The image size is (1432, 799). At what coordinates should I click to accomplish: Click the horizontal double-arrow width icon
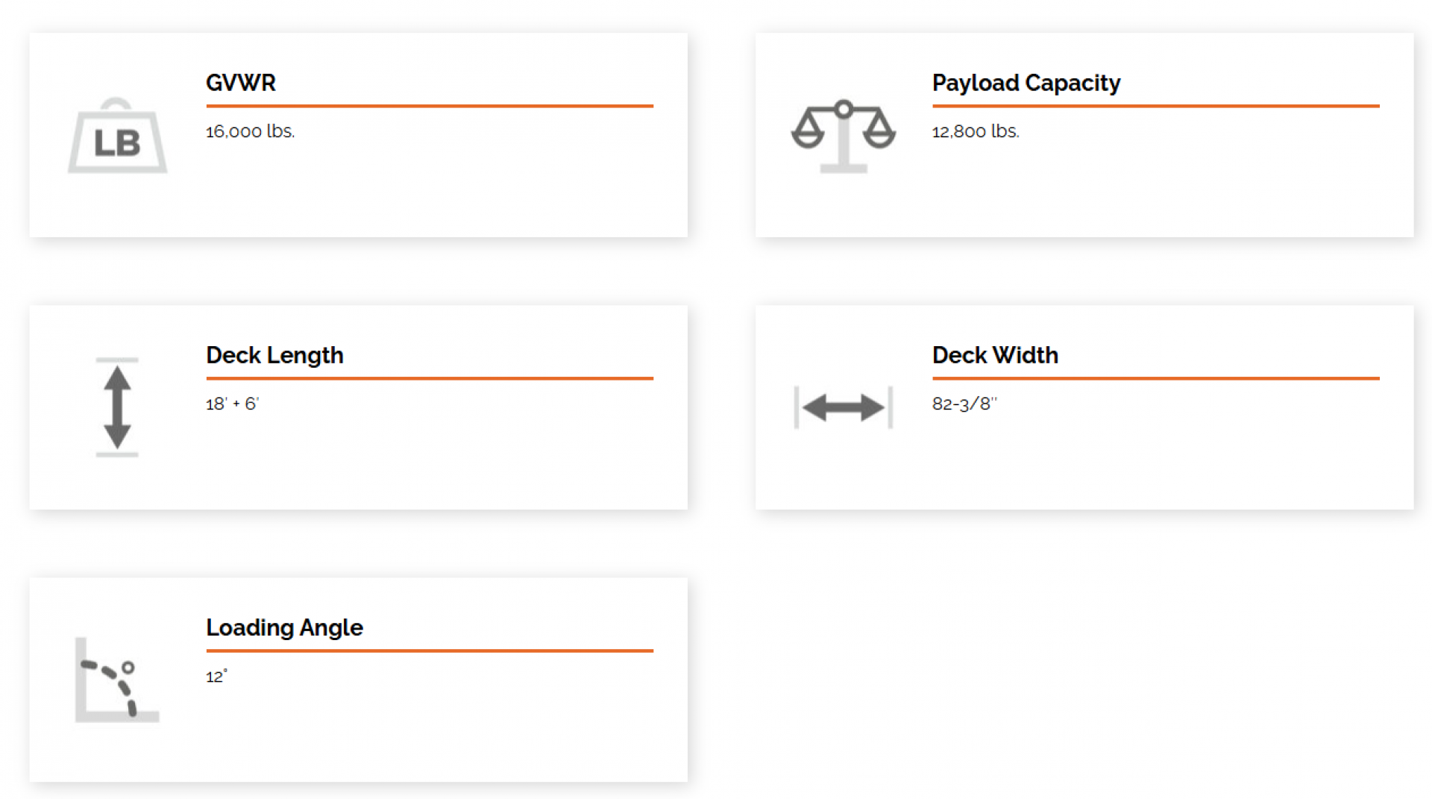tap(843, 407)
